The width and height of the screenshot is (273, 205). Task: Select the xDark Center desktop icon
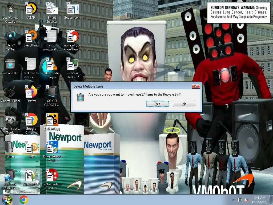(10, 41)
